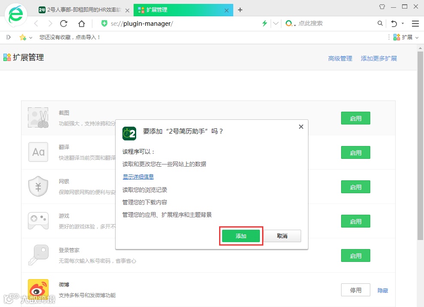Close the 2号人事部 tab

tap(127, 10)
